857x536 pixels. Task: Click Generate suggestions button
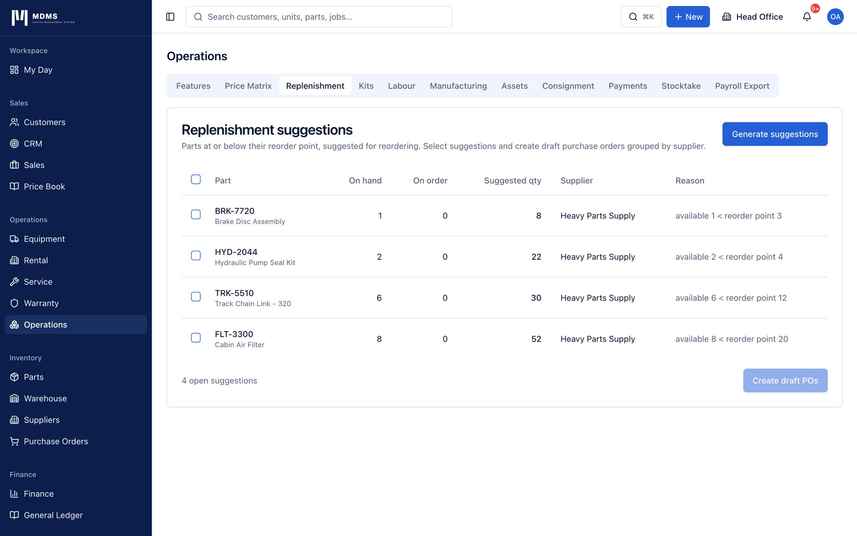[x=775, y=134]
